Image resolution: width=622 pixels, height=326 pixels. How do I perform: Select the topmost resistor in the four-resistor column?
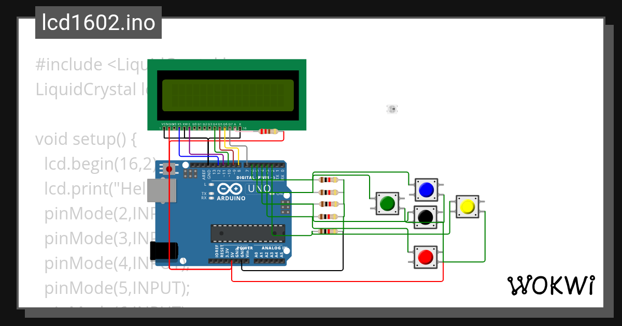pos(328,179)
